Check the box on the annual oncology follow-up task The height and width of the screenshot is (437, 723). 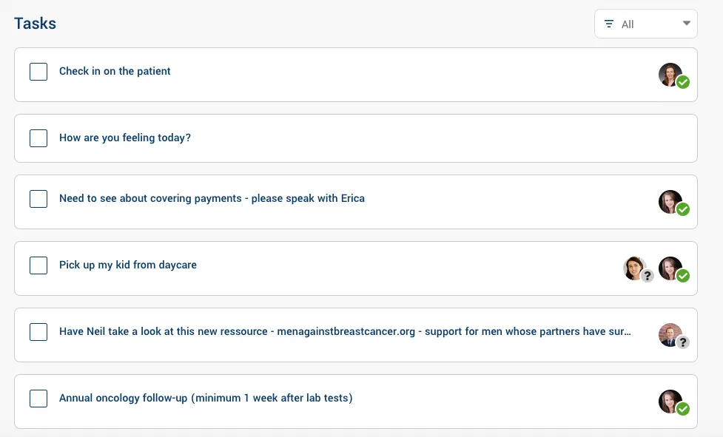click(38, 399)
